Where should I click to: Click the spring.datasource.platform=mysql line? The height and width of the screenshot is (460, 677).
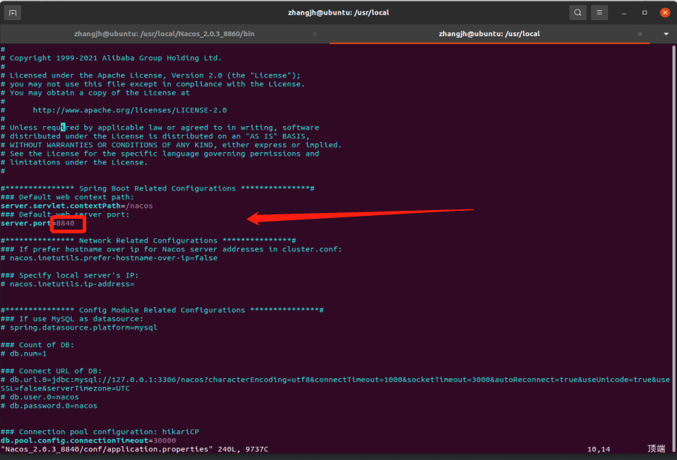tap(79, 327)
